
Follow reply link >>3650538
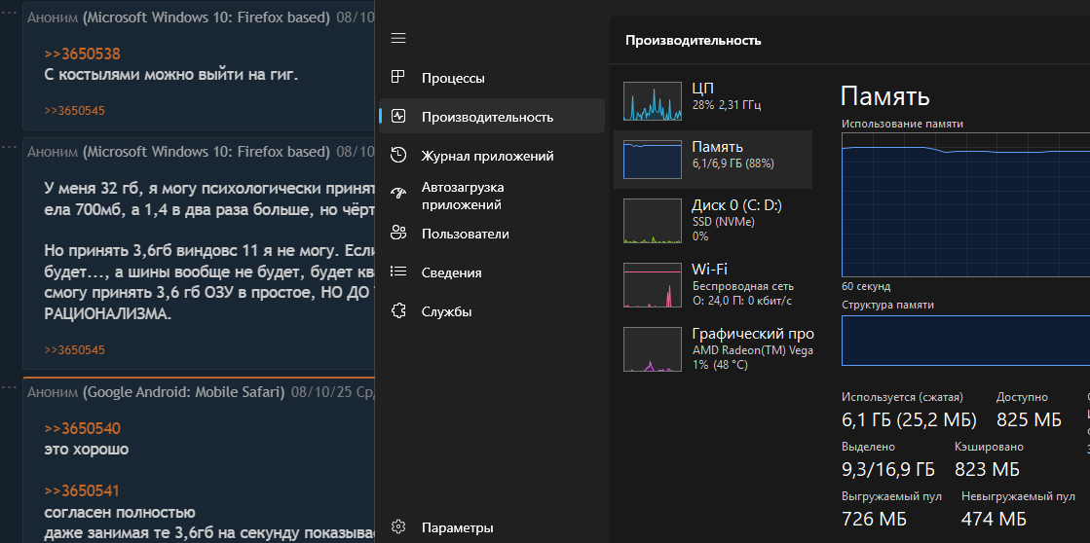[x=82, y=54]
